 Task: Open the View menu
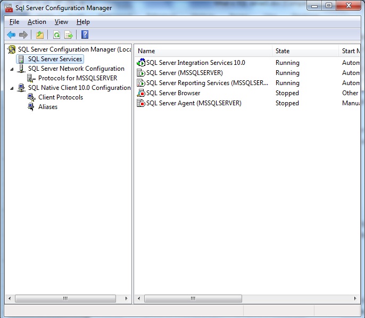pyautogui.click(x=61, y=22)
